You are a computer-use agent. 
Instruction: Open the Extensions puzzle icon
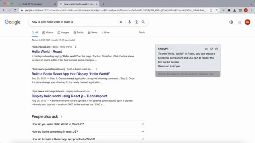pos(229,10)
